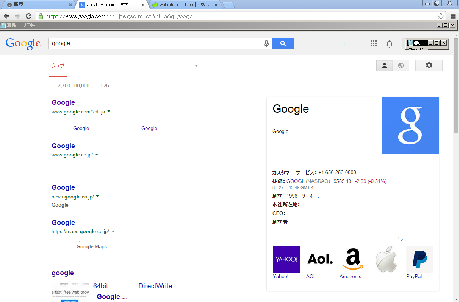Open Apple logo thumbnail
This screenshot has height=302, width=460.
pos(386,259)
